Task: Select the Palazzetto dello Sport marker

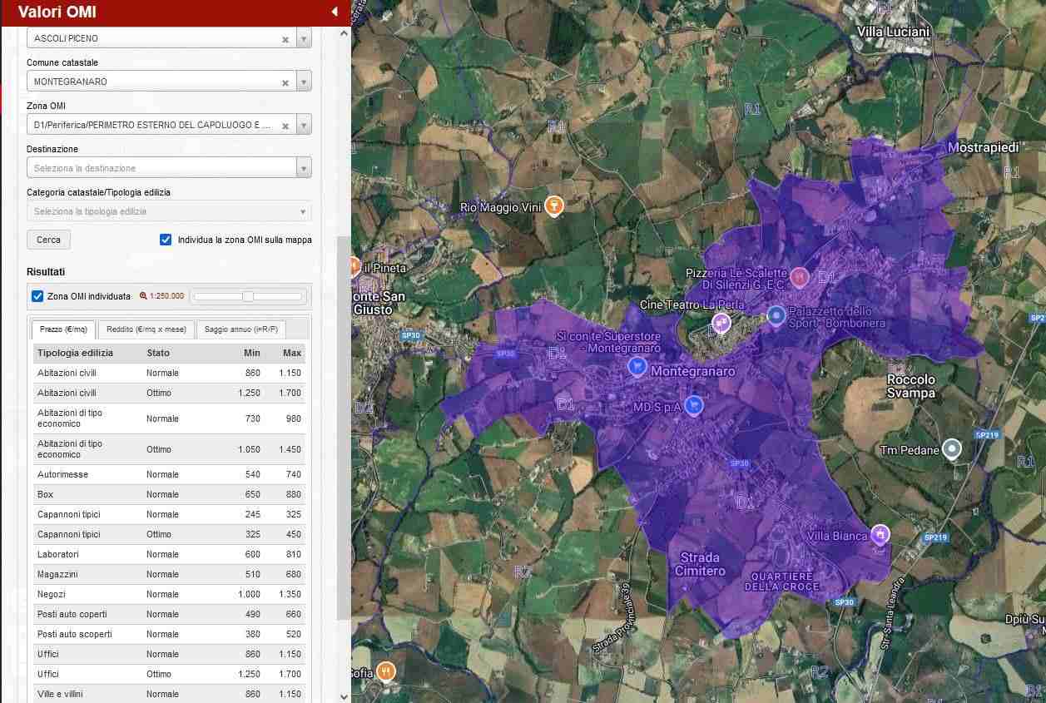Action: (776, 315)
